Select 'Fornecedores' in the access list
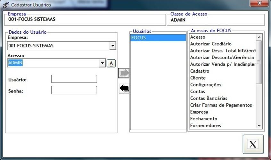The height and width of the screenshot is (160, 271). 222,125
